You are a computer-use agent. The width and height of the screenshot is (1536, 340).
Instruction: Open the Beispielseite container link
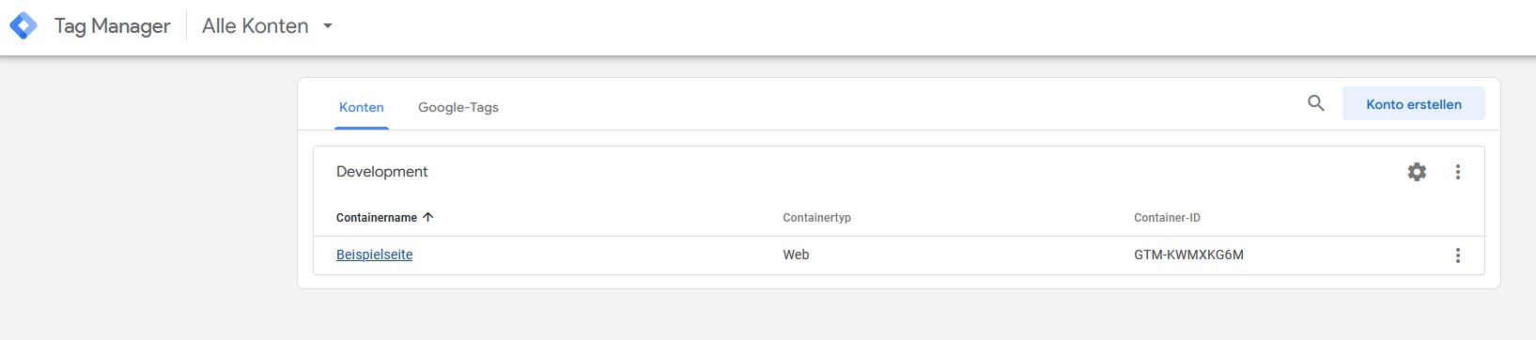pos(375,255)
